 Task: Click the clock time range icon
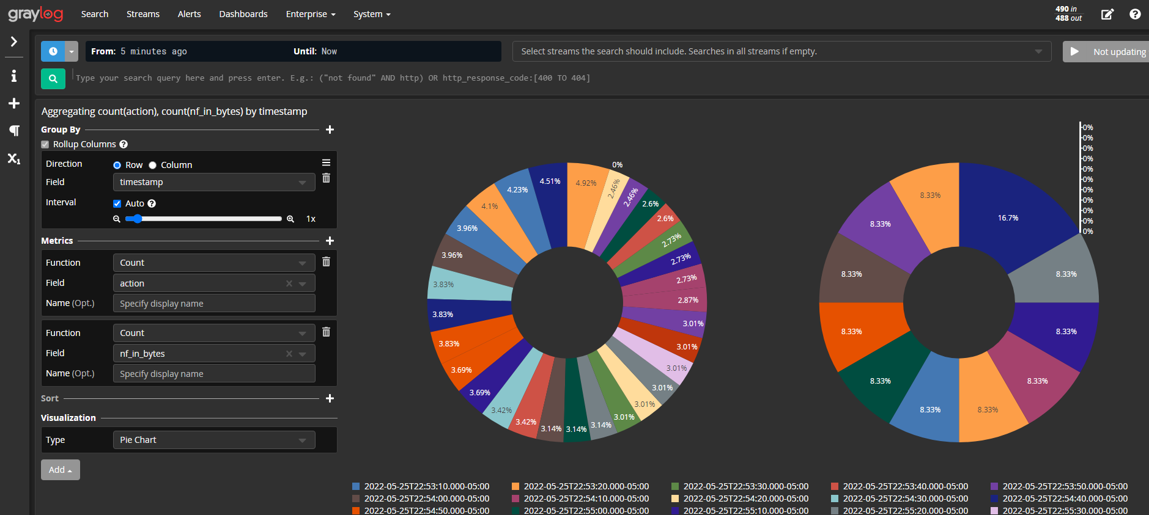tap(53, 51)
